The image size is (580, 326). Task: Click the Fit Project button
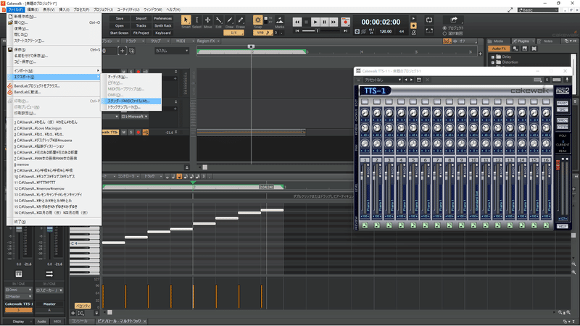point(141,33)
